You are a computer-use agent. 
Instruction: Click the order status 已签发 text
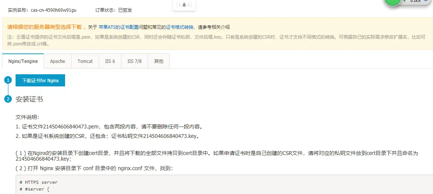coord(125,10)
